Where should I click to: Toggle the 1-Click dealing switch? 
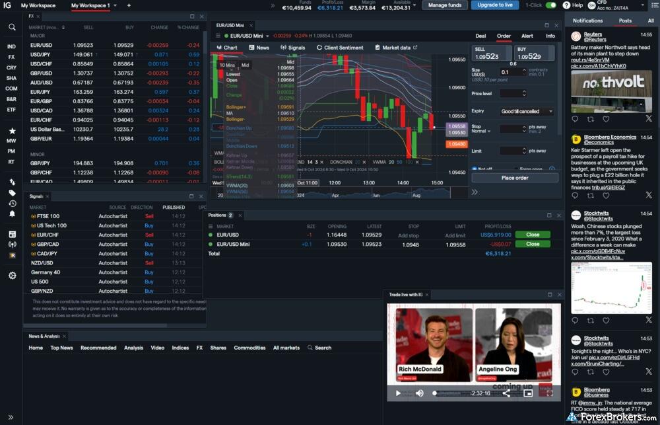tap(550, 5)
